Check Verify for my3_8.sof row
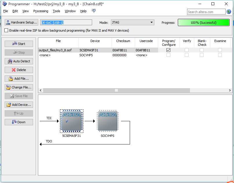This screenshot has width=234, height=183. coord(187,50)
